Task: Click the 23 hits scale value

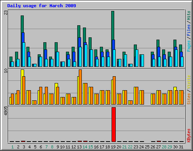Action: point(6,12)
